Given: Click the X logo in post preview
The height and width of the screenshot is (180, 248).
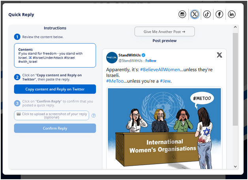Looking at the screenshot, I should coord(220,55).
